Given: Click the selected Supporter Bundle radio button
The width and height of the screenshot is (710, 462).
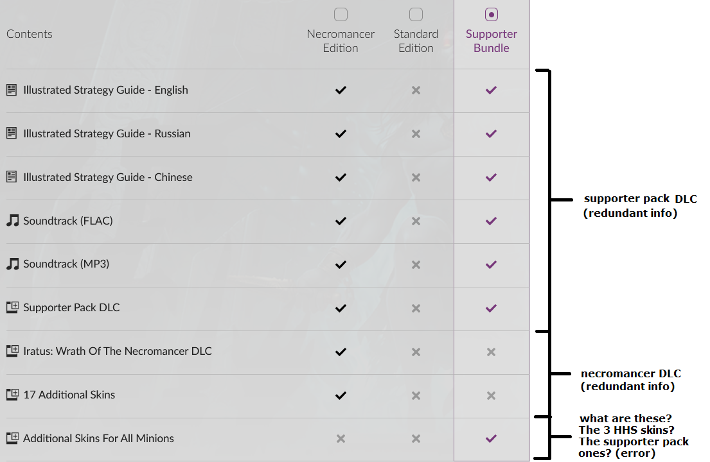Looking at the screenshot, I should [492, 15].
